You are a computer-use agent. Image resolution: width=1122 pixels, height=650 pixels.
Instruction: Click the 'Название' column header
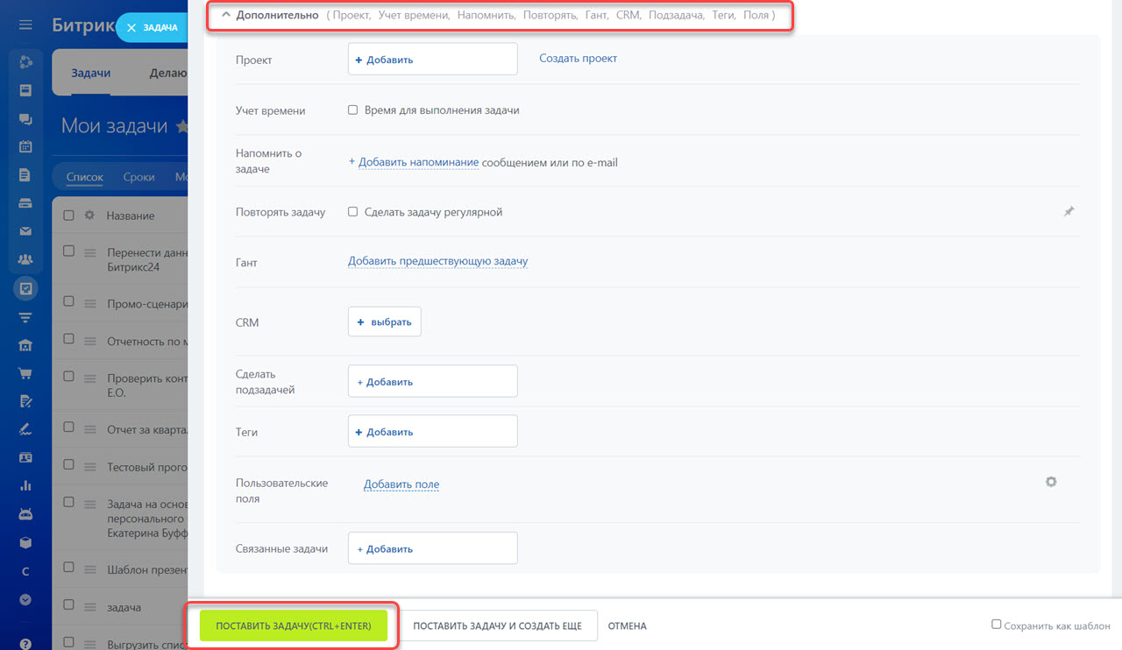(x=131, y=215)
